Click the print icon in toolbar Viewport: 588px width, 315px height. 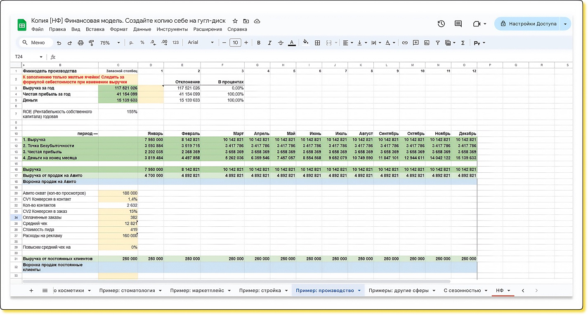[80, 43]
